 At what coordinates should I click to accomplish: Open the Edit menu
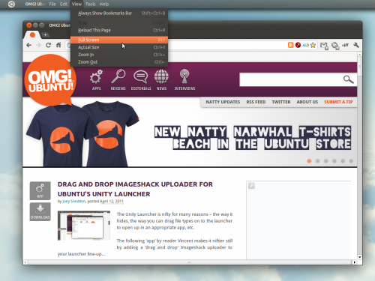[64, 4]
